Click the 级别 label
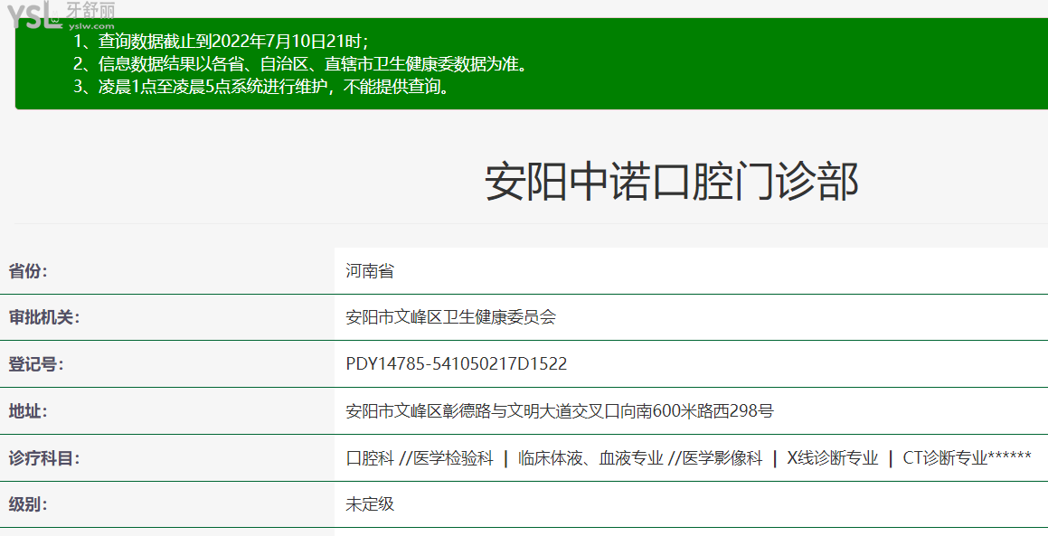The image size is (1048, 536). coord(28,504)
